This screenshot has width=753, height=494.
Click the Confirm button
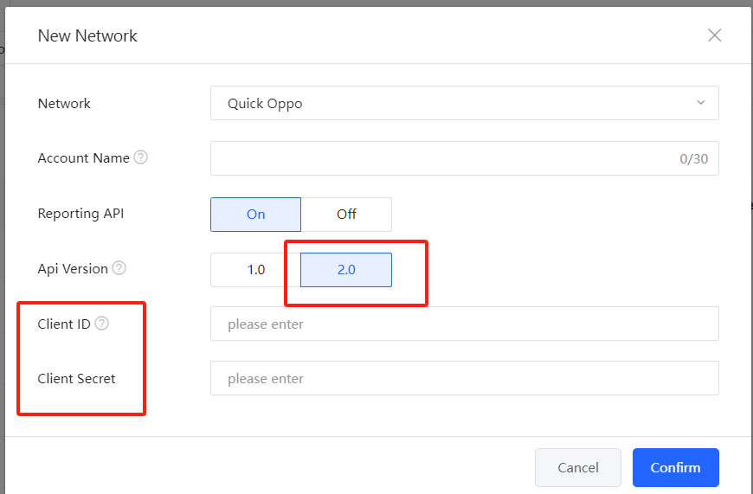tap(675, 467)
